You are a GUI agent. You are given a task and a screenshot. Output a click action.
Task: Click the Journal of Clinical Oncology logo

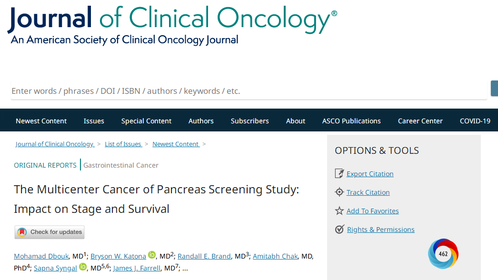pyautogui.click(x=172, y=24)
